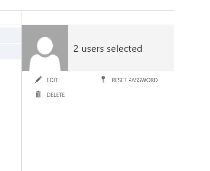The image size is (210, 171).
Task: Click the key Reset Password icon
Action: click(x=103, y=79)
